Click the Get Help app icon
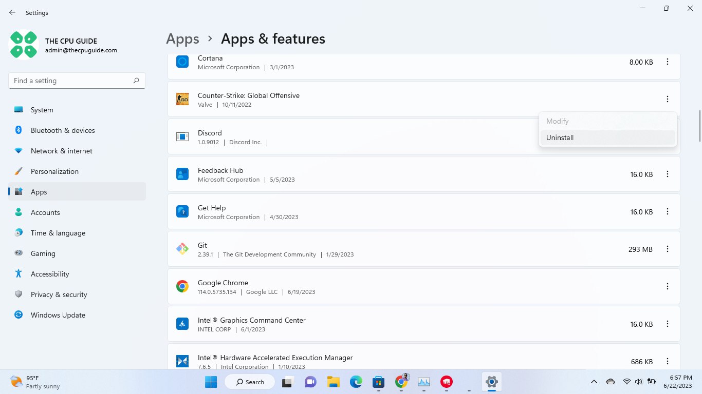The width and height of the screenshot is (702, 394). tap(182, 211)
